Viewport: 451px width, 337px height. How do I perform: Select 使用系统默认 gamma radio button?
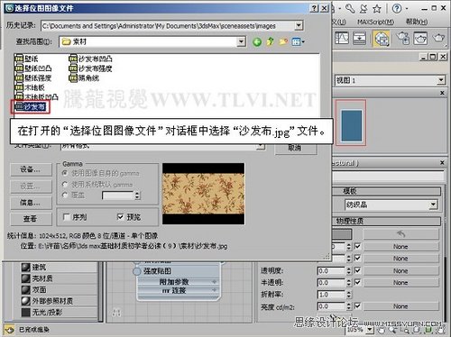(x=65, y=184)
